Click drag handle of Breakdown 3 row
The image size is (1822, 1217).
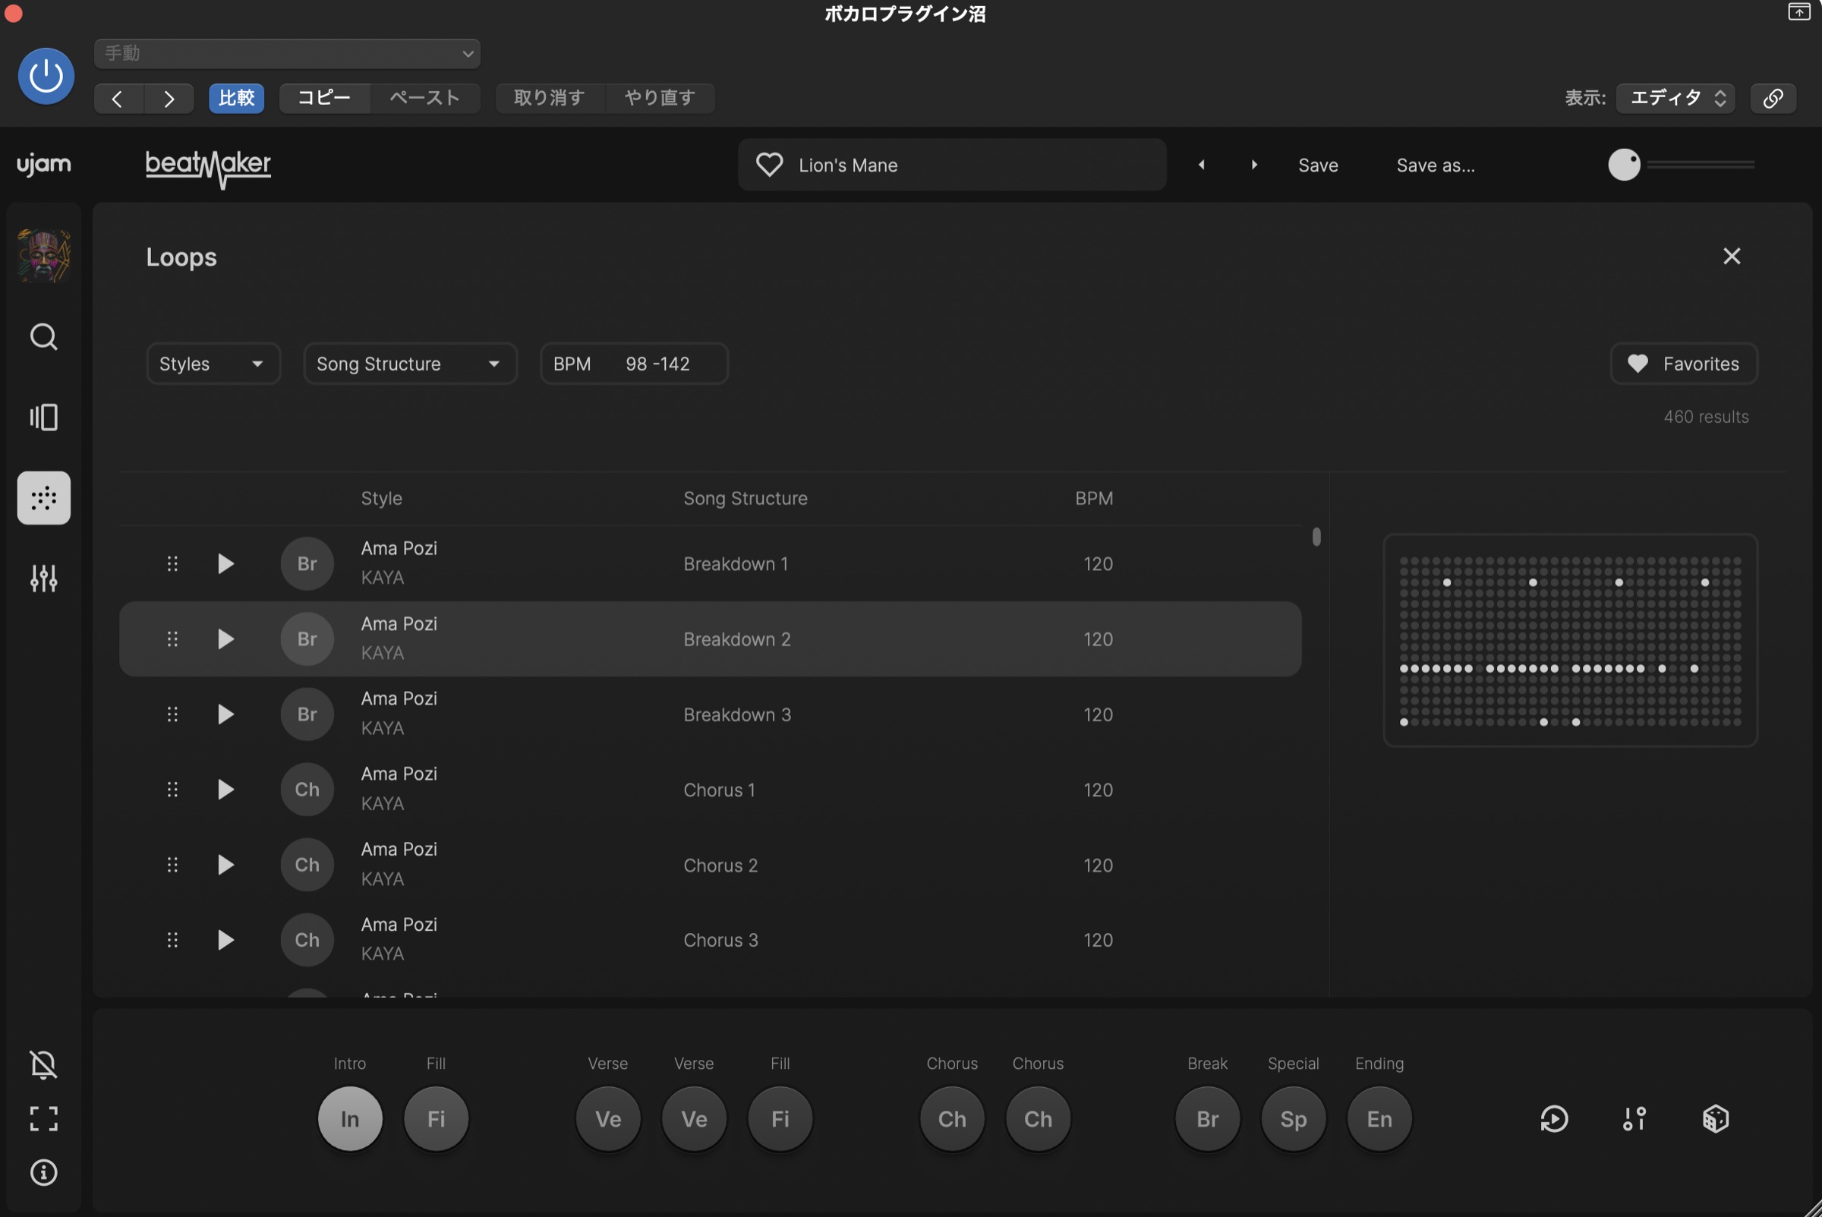(x=172, y=714)
